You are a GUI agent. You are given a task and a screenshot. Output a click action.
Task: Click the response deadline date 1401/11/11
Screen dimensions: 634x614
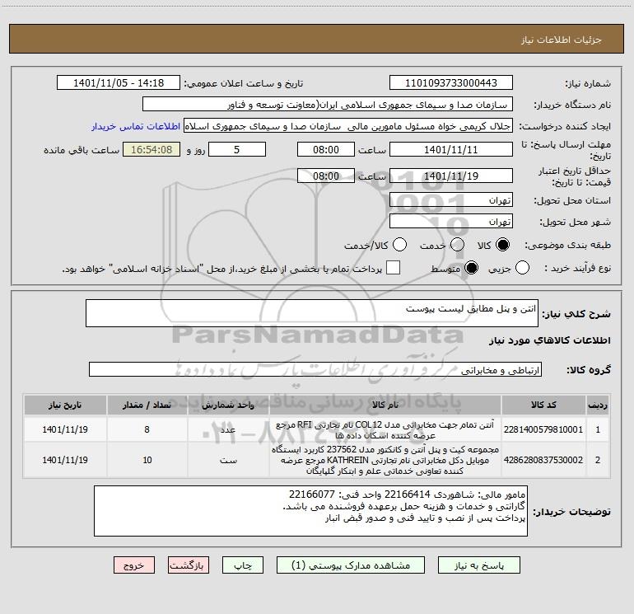coord(451,149)
